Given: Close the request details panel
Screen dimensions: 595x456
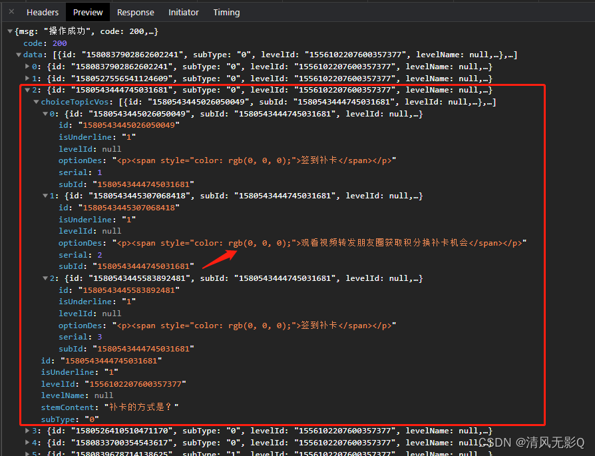Looking at the screenshot, I should tap(11, 12).
